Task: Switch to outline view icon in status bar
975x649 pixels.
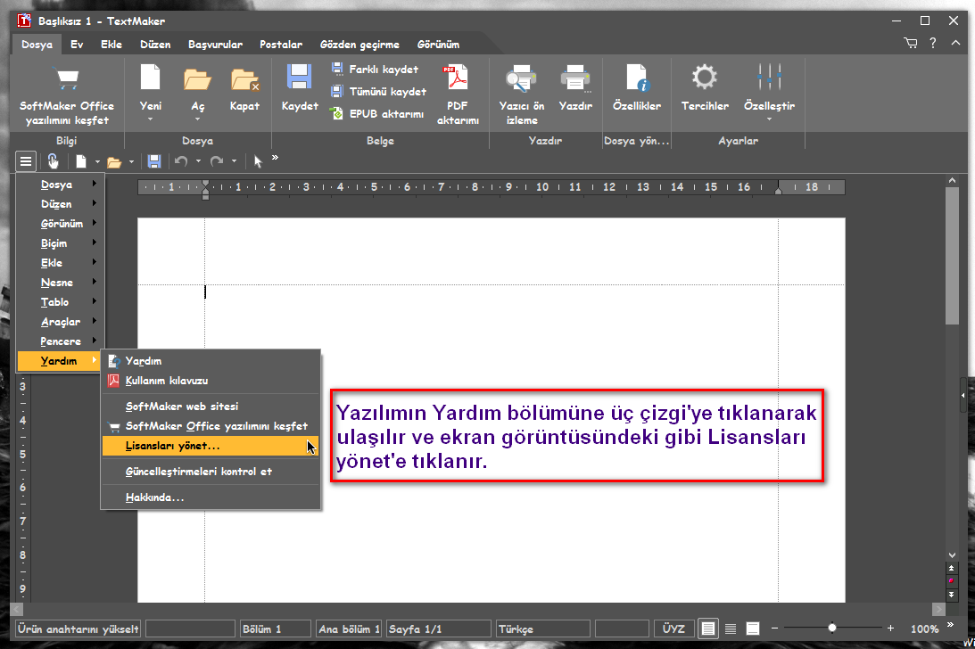Action: (752, 629)
